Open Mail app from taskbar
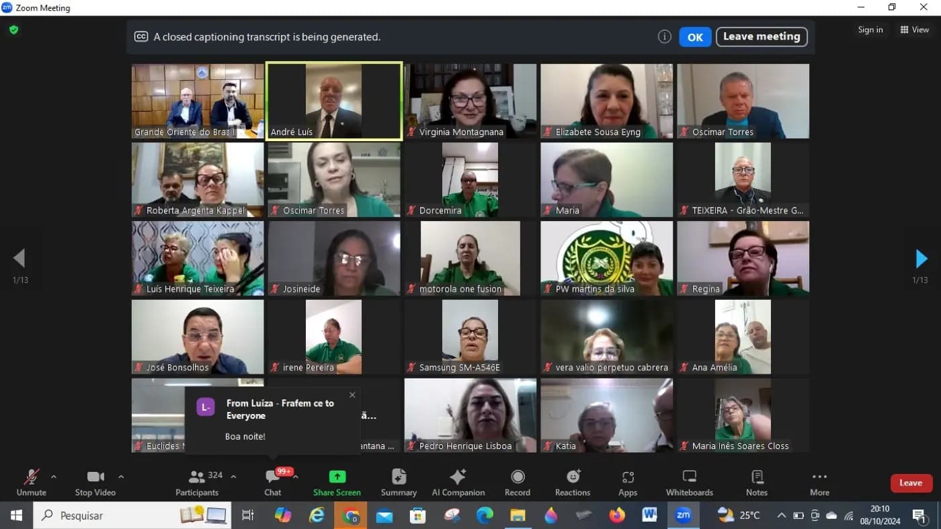Screen dimensions: 941x529 (384, 516)
